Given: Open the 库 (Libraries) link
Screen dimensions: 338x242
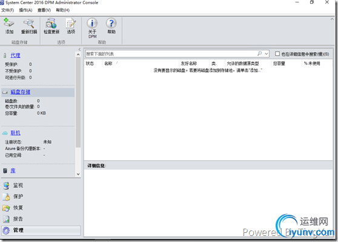Looking at the screenshot, I should point(13,171).
